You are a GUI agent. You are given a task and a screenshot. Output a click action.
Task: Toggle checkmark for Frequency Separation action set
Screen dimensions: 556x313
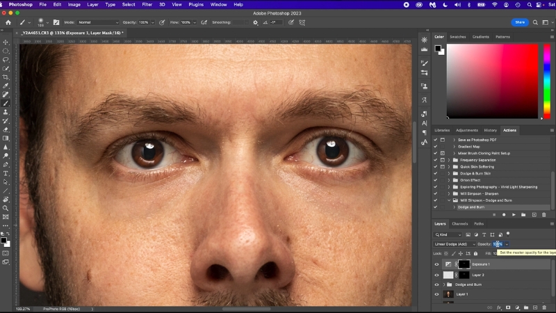tap(436, 160)
